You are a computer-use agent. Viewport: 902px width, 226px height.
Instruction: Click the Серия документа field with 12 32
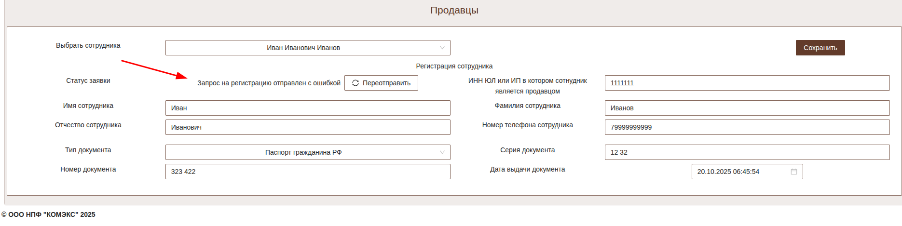pos(747,152)
